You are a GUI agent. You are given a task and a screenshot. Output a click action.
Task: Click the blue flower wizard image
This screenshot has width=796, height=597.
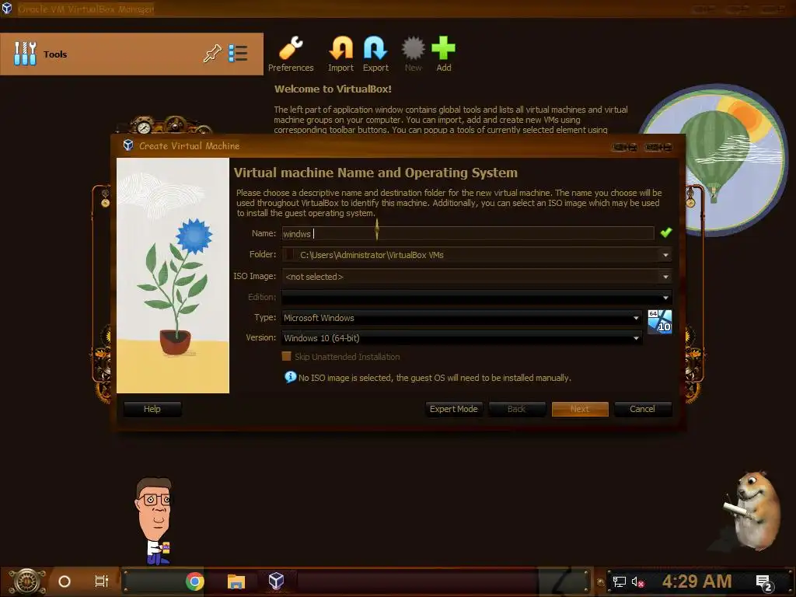click(x=173, y=275)
